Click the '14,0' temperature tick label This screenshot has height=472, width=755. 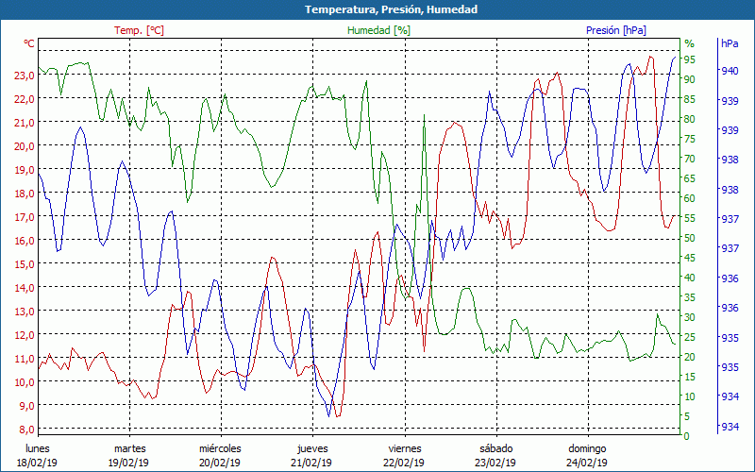pos(25,288)
